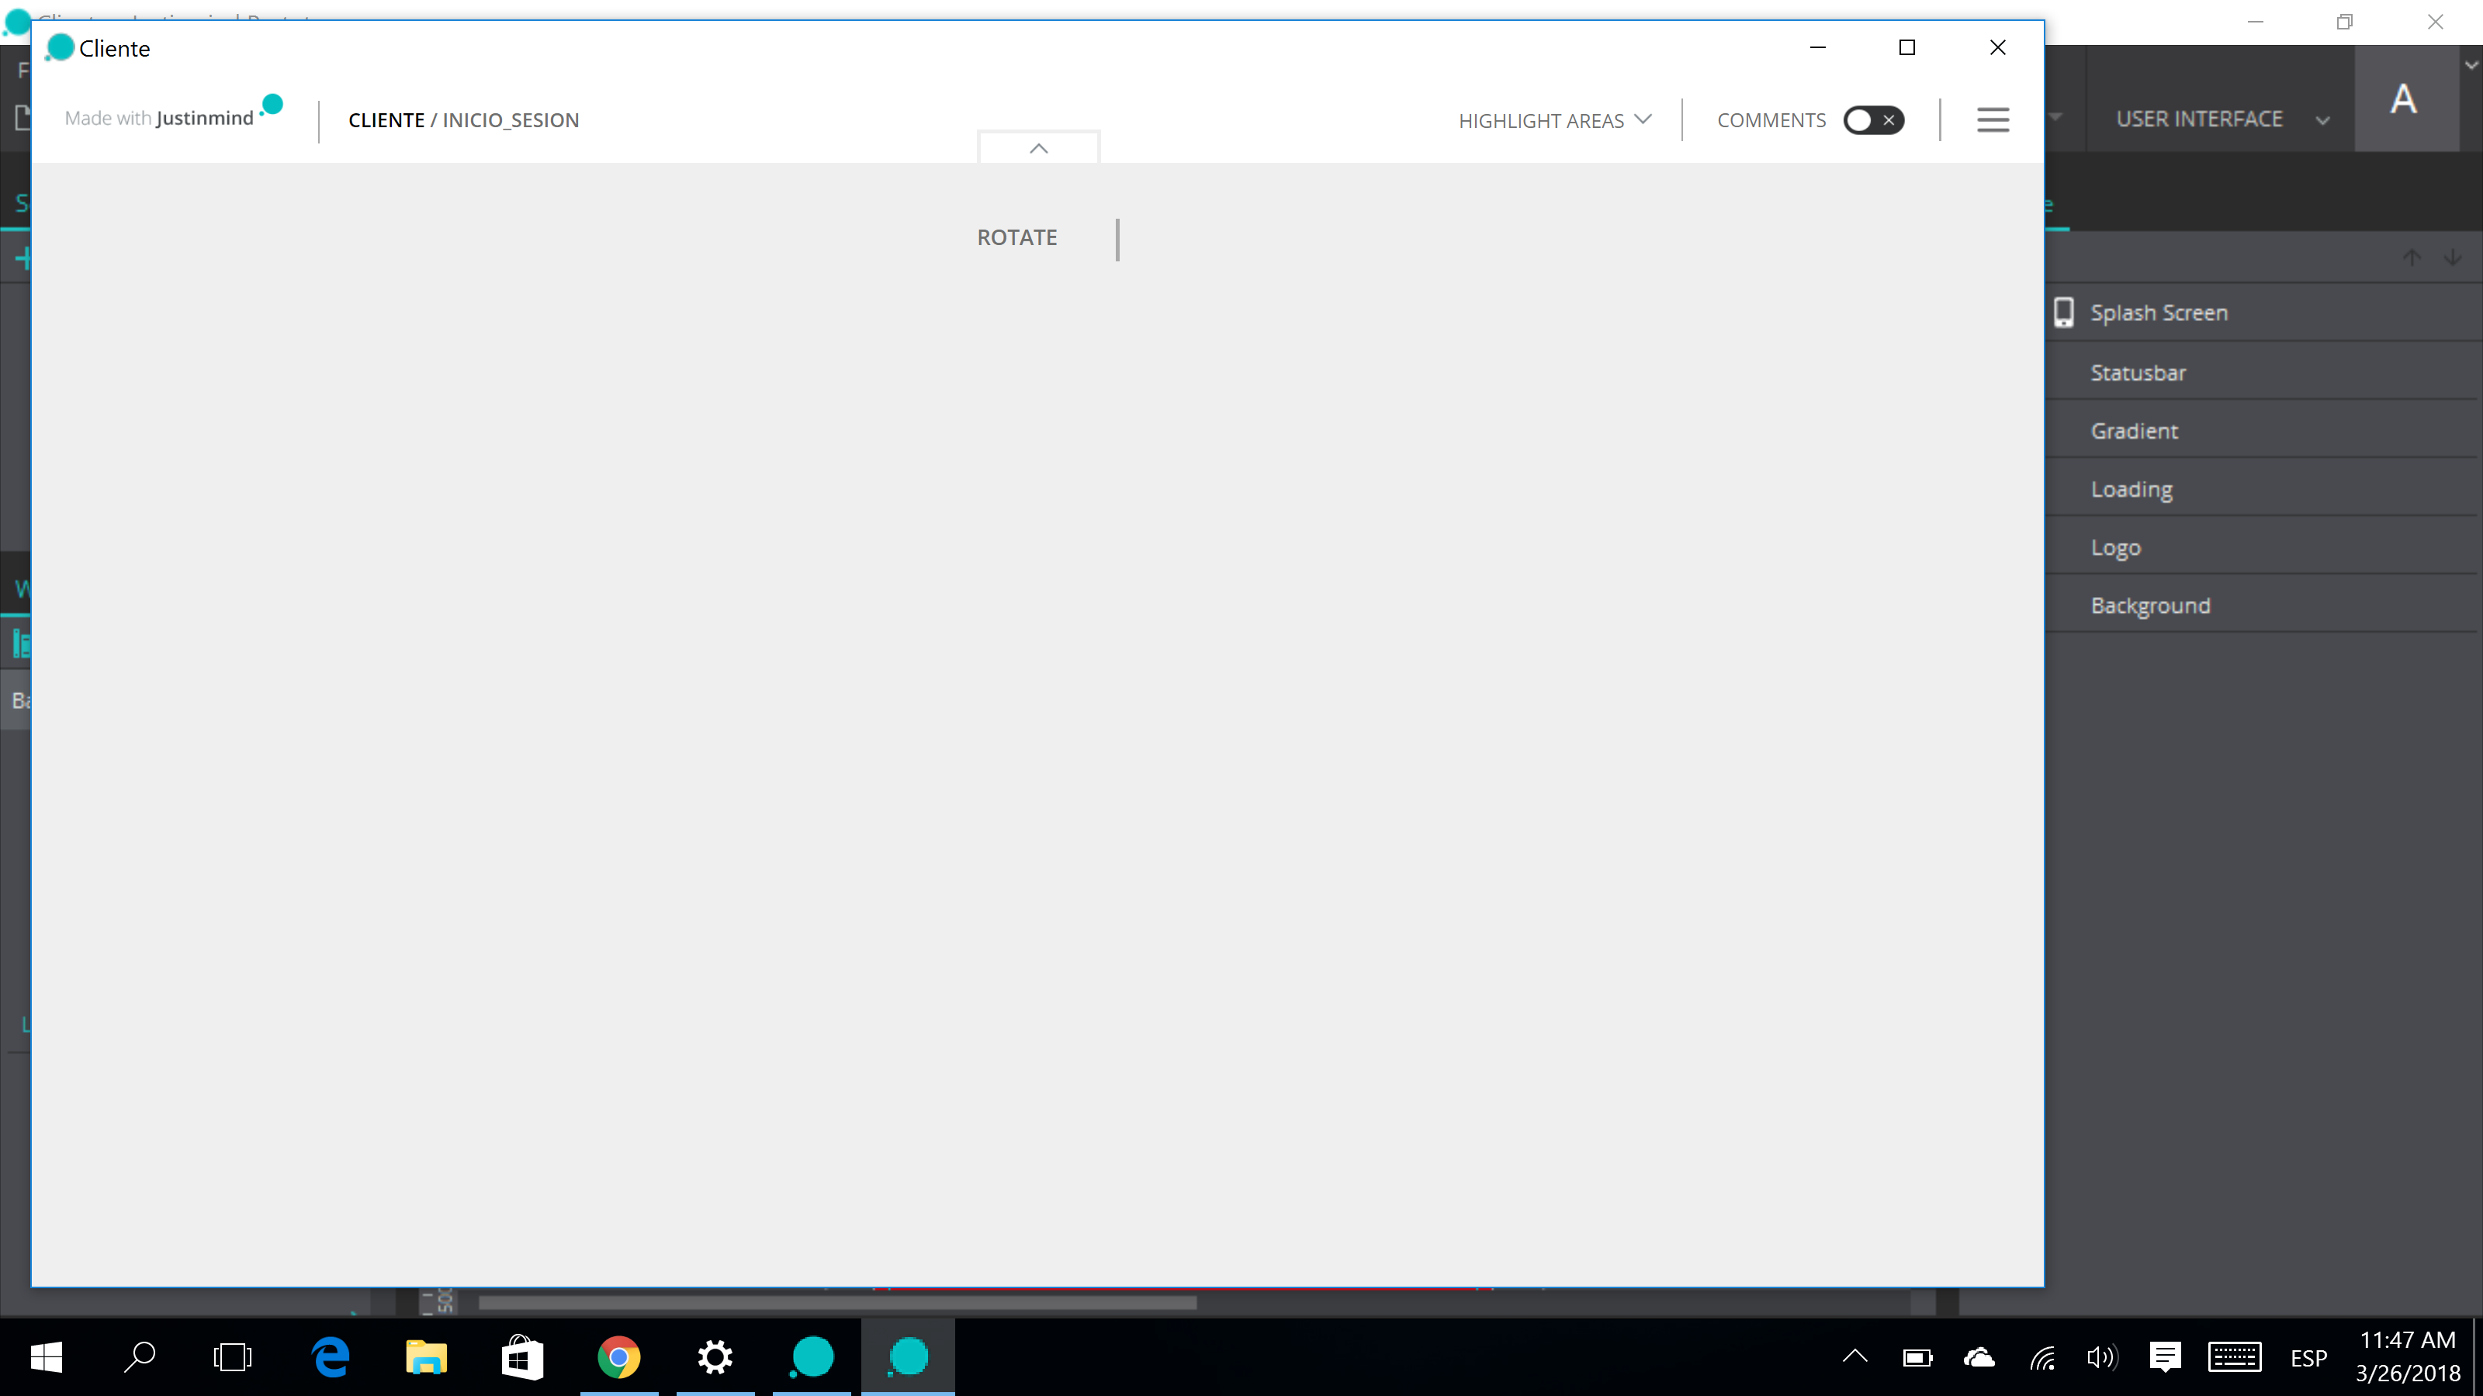Select the Statusbar layer
The image size is (2483, 1396).
2137,373
